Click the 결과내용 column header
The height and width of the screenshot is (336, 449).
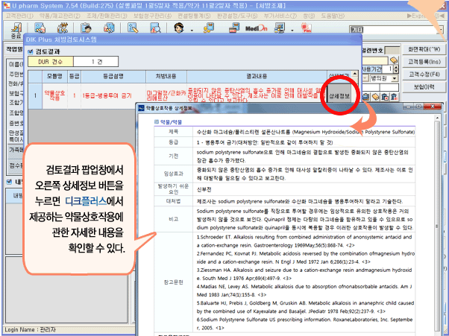pos(257,77)
